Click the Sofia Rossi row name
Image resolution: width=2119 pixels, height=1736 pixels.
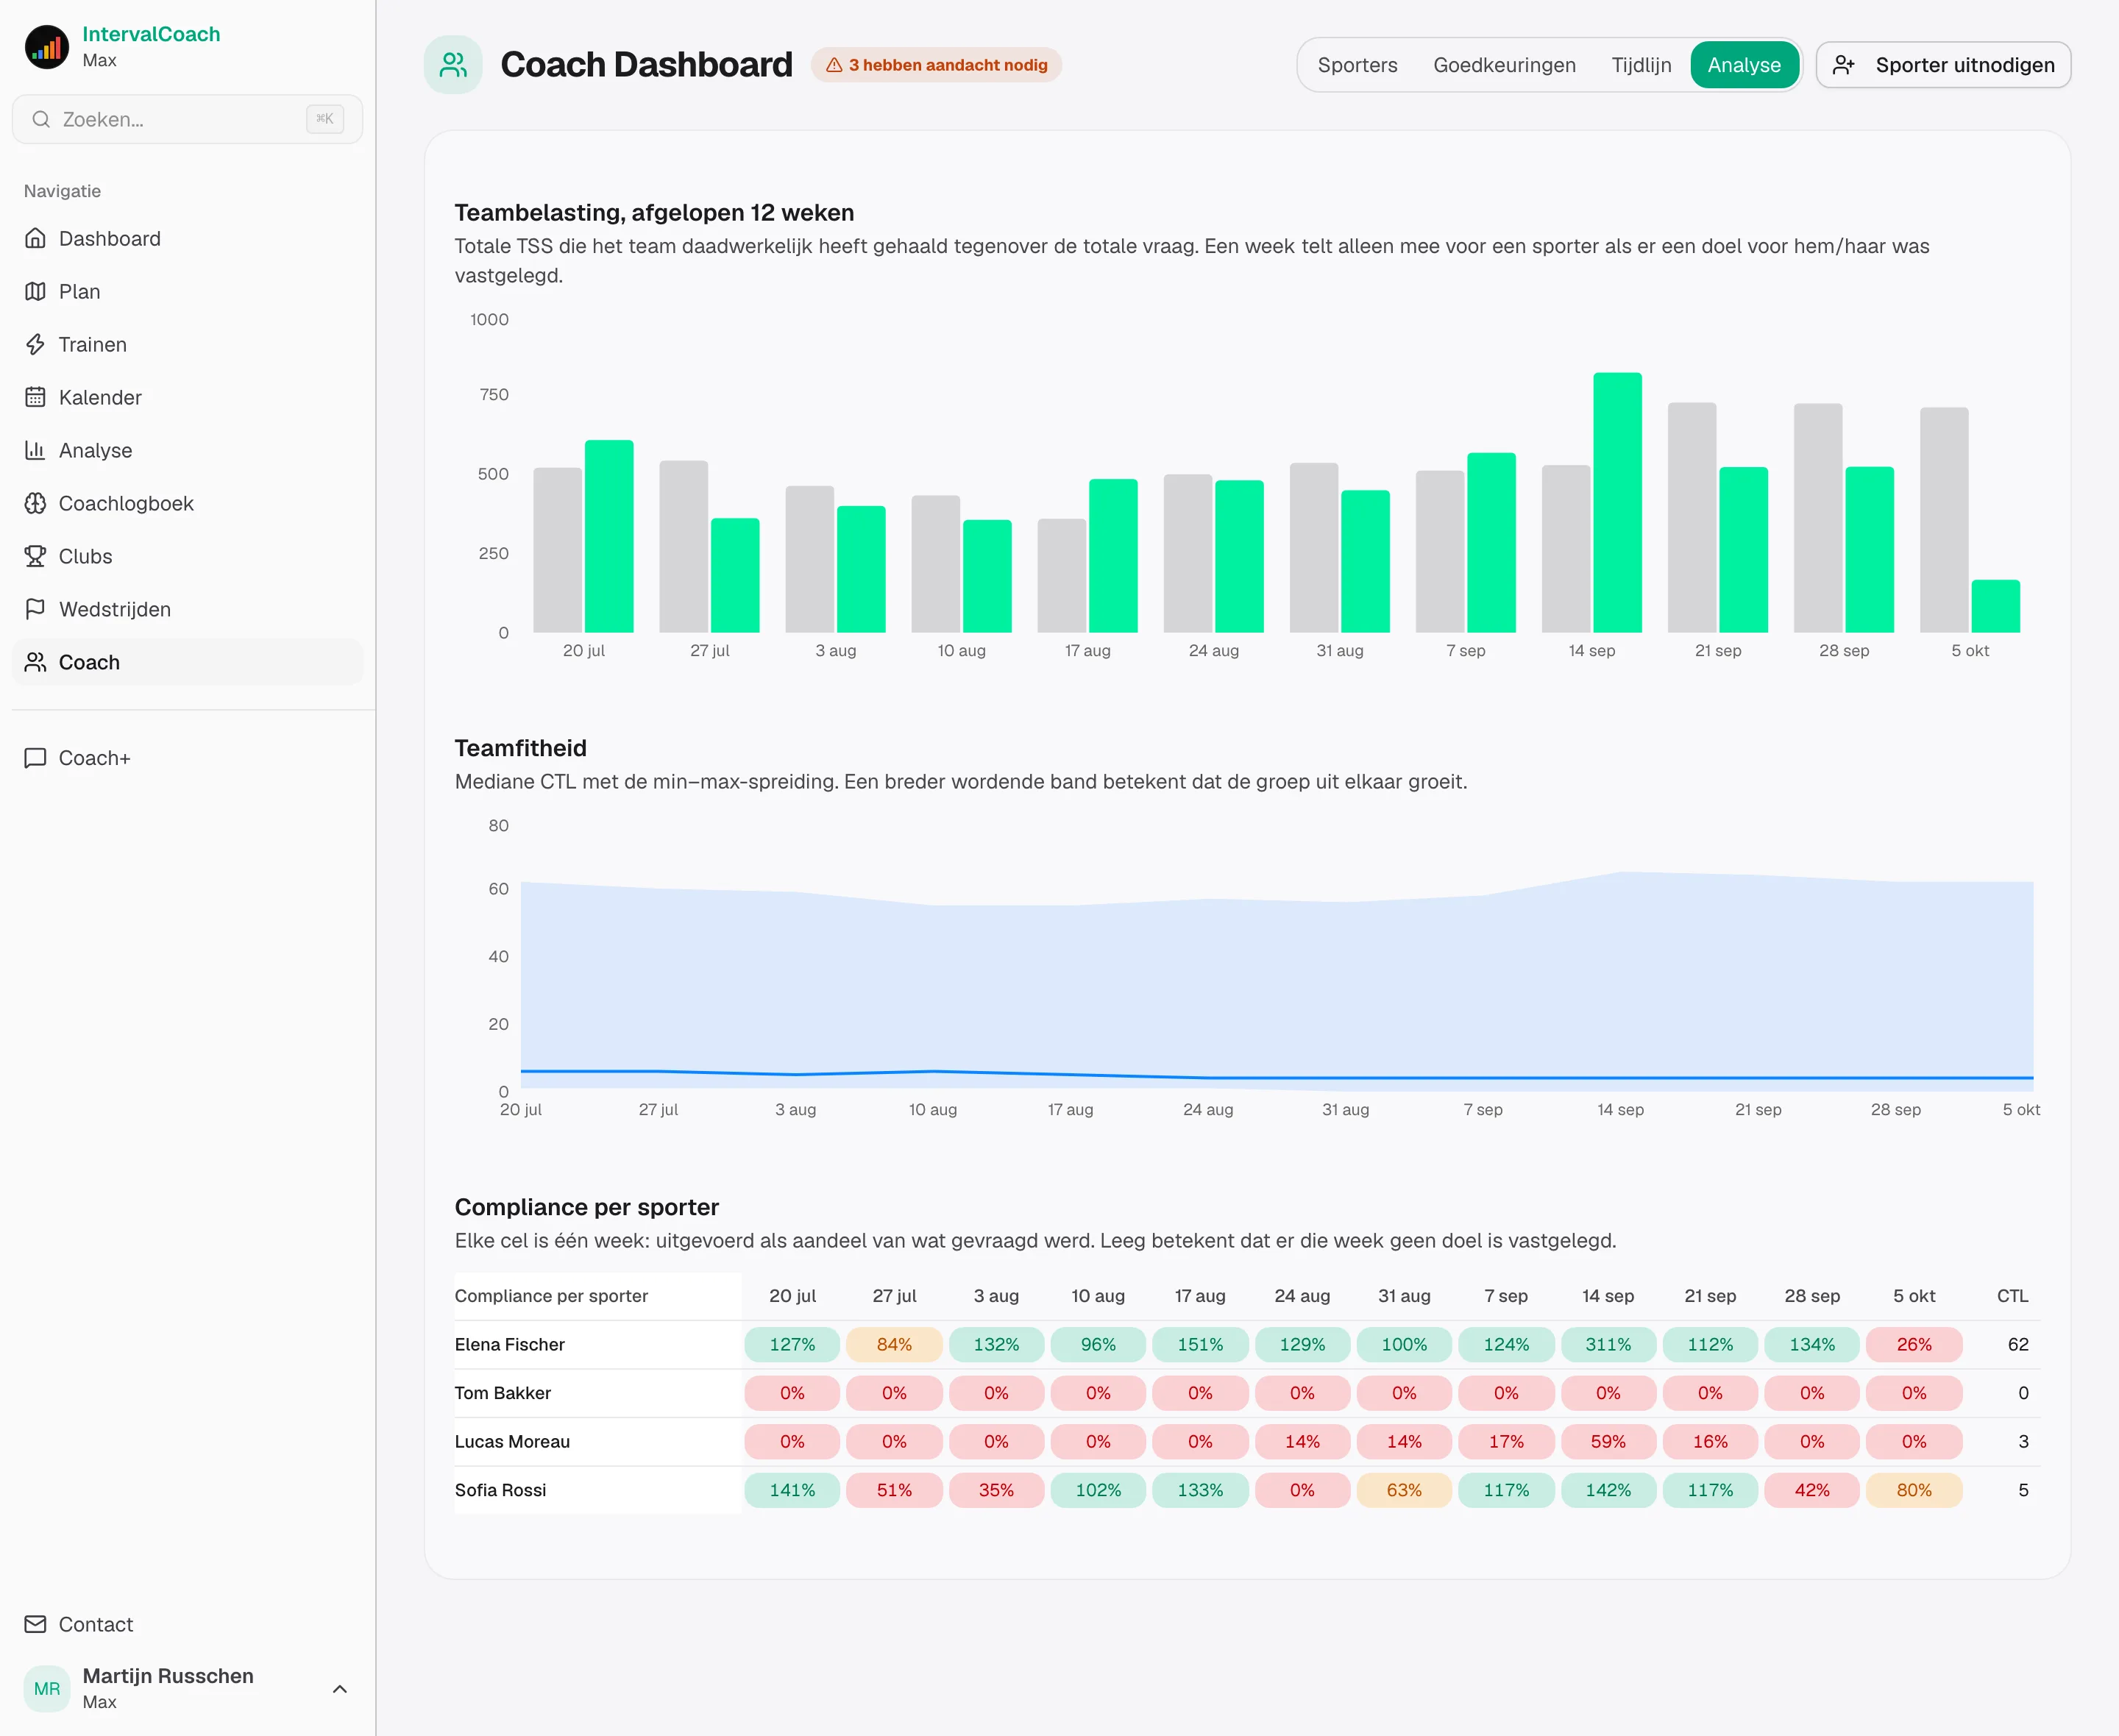pos(501,1490)
